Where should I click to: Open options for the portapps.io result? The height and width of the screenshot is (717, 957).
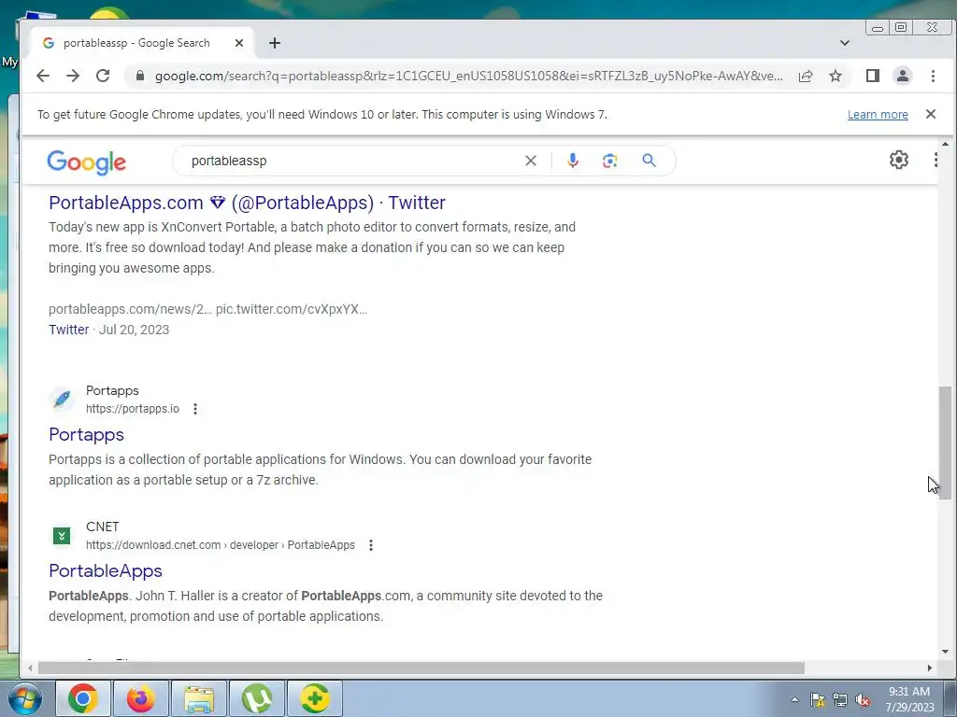point(195,409)
